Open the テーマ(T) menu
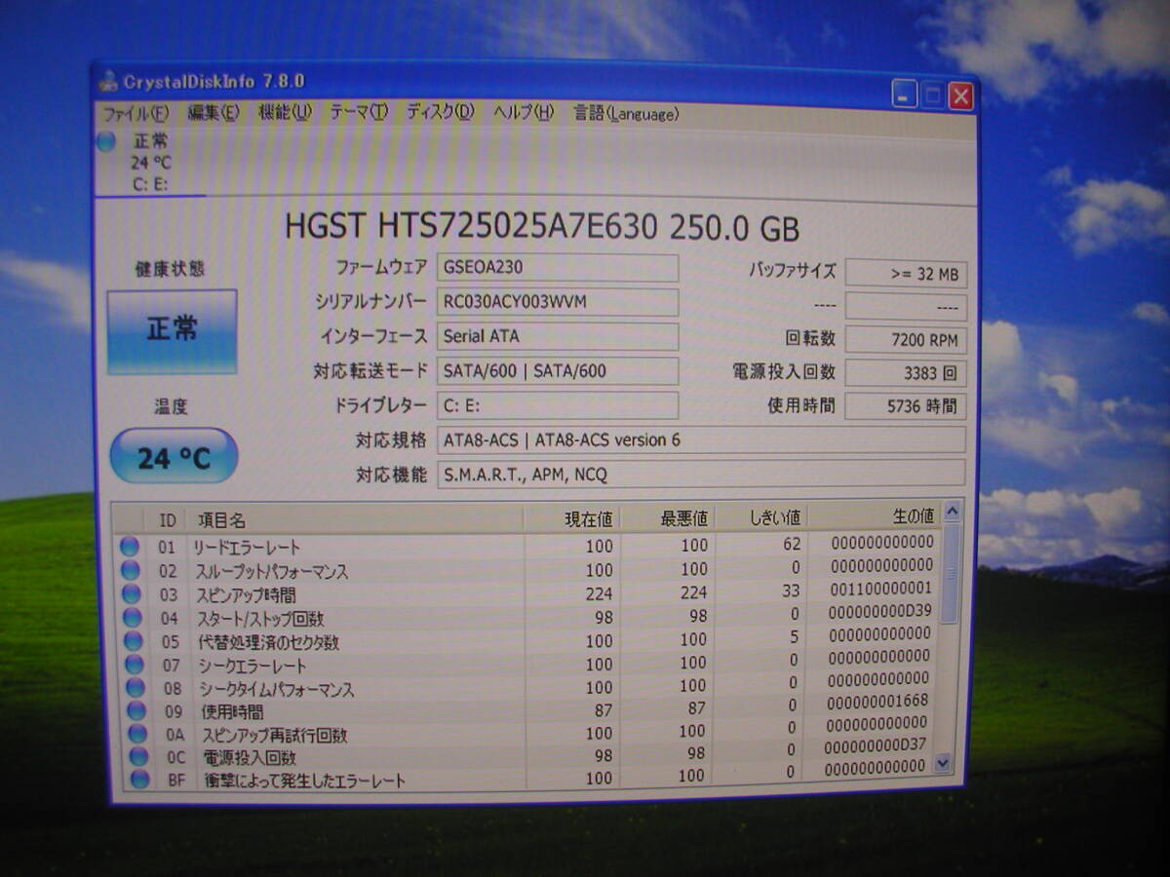This screenshot has width=1170, height=877. tap(358, 113)
